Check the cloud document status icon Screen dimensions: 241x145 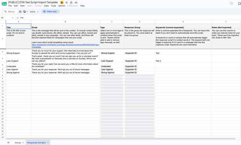click(76, 3)
